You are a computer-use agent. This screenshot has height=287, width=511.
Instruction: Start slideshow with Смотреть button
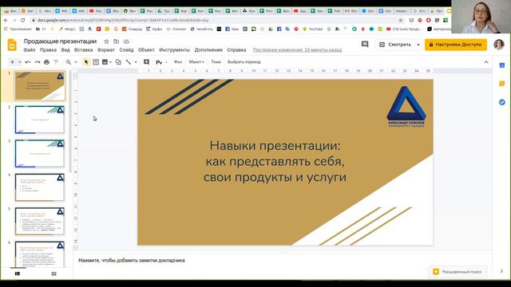click(394, 45)
